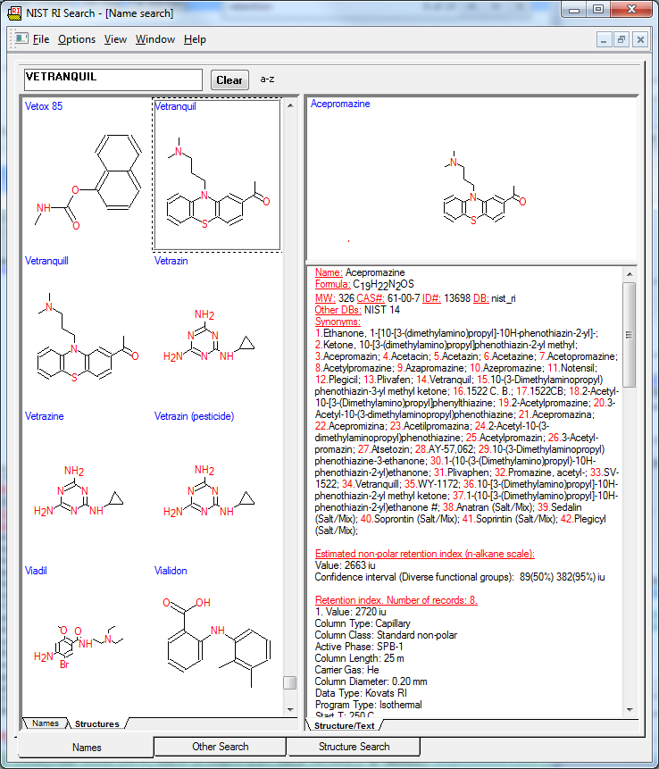Click the Program Type: Isothermal line
The image size is (659, 769).
click(x=368, y=705)
